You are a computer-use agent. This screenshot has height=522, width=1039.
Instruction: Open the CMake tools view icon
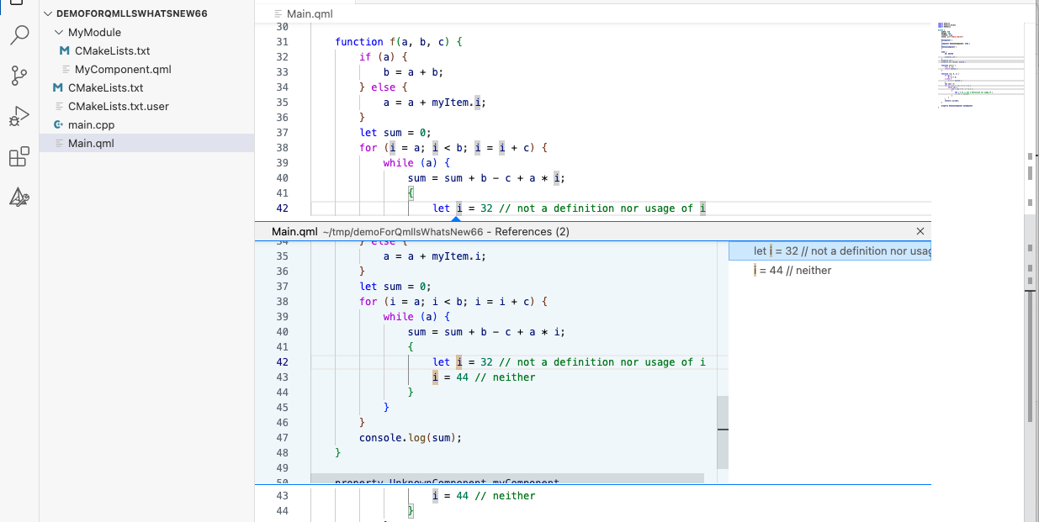19,198
